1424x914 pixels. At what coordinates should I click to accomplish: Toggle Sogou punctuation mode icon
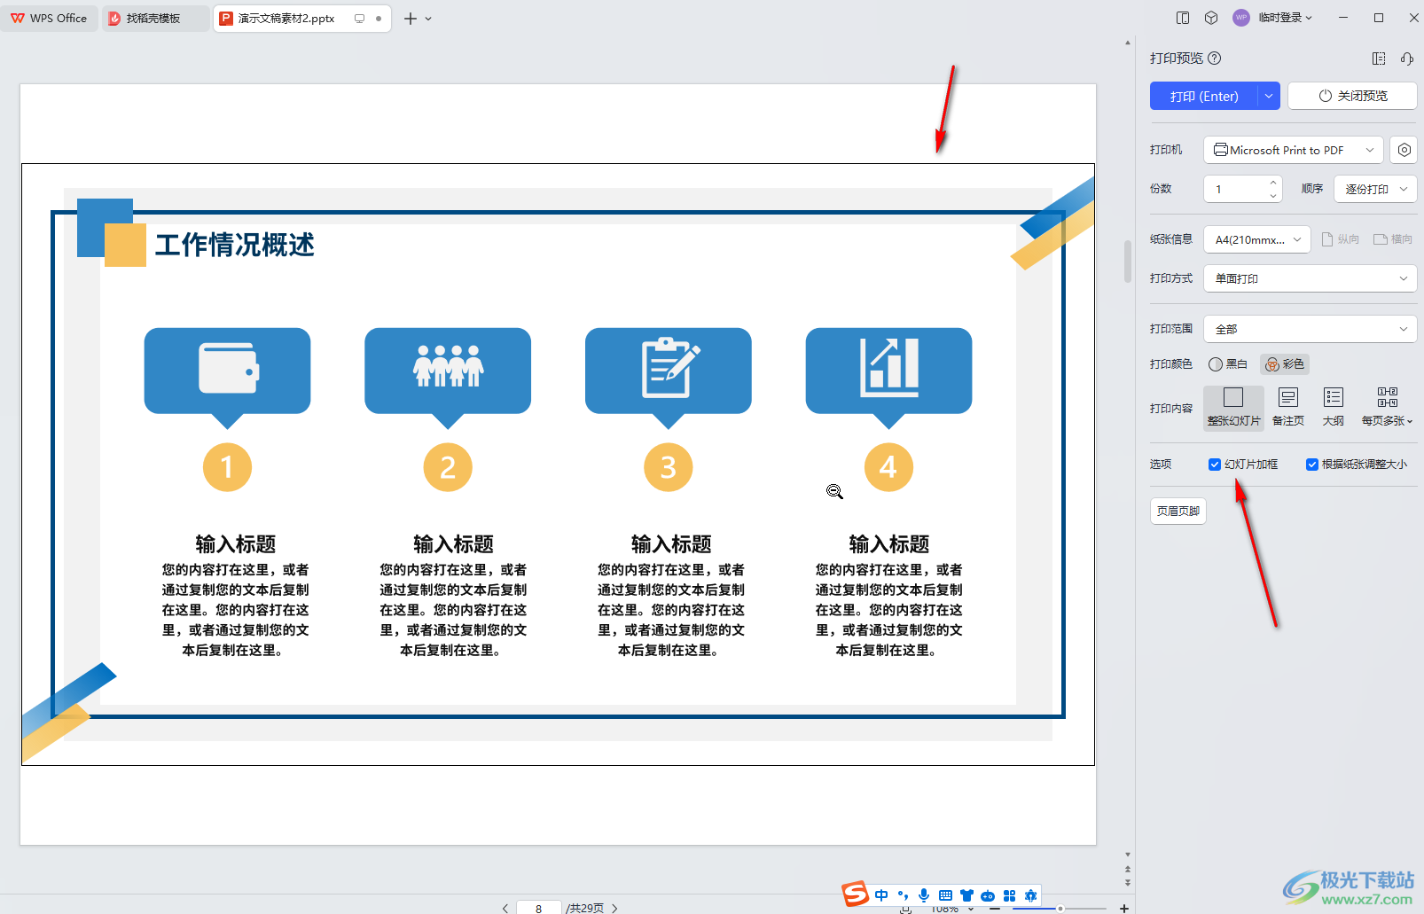click(x=904, y=895)
